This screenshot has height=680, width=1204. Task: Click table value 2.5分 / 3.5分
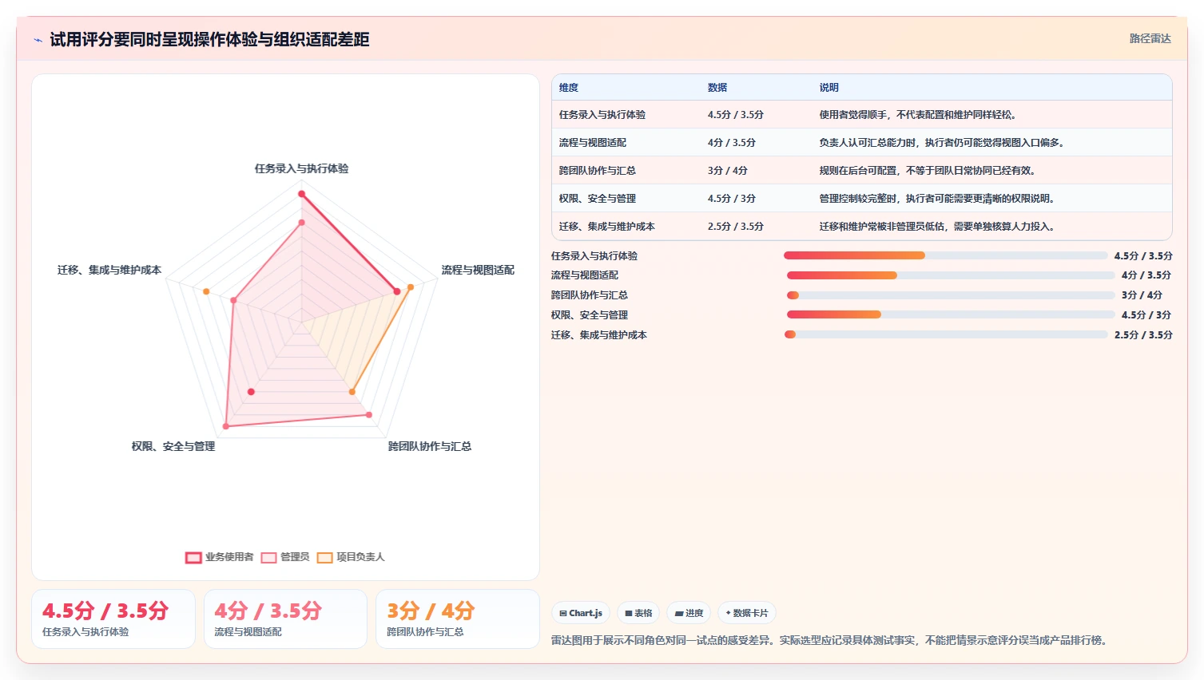coord(736,227)
